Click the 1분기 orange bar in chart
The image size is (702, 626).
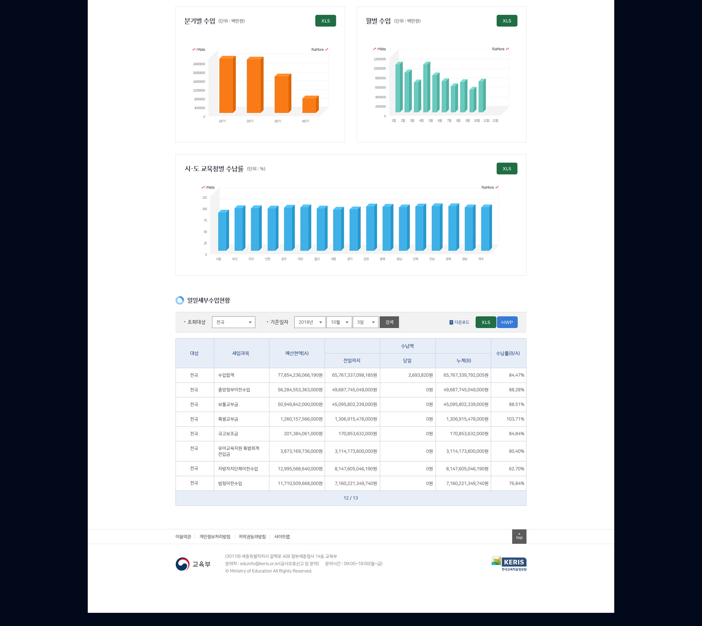click(226, 85)
